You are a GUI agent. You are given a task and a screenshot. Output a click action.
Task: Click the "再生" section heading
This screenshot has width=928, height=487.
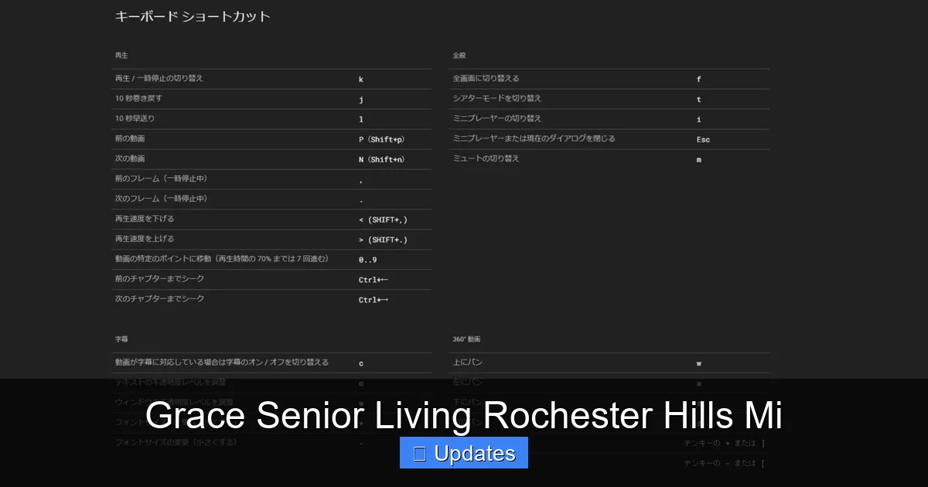coord(121,56)
